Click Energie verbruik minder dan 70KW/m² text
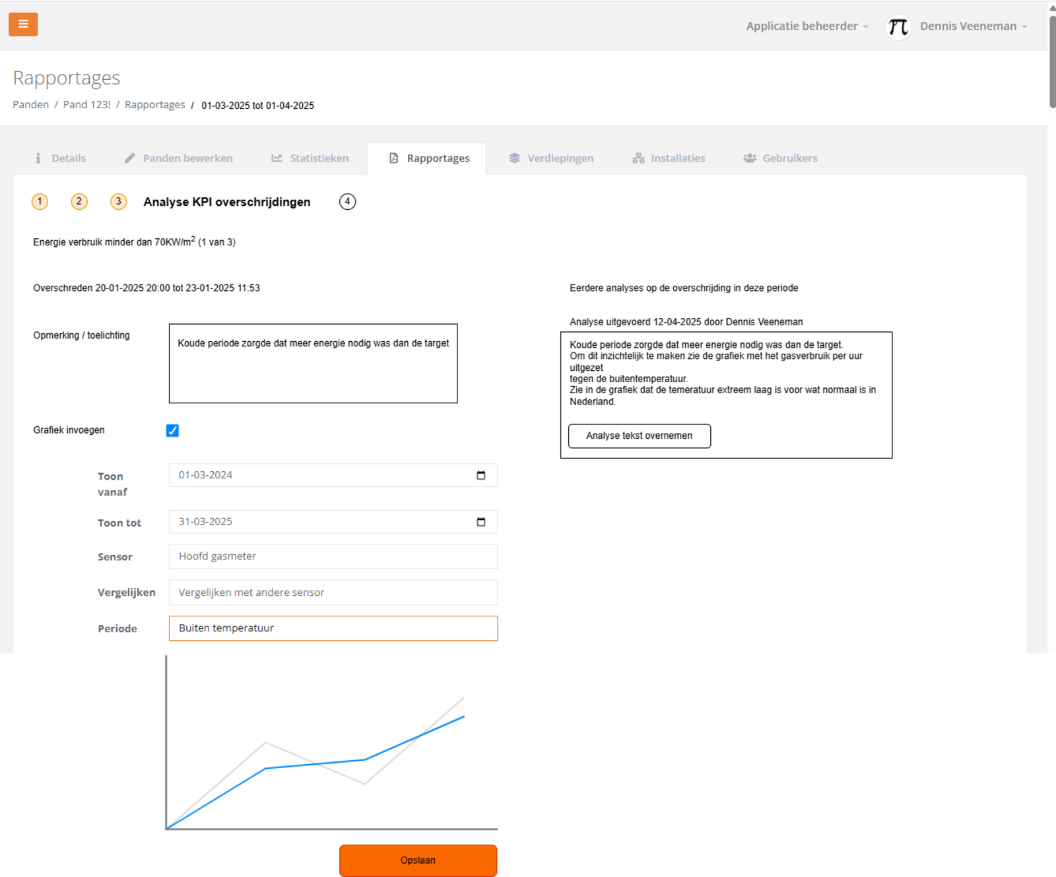Image resolution: width=1056 pixels, height=877 pixels. coord(134,242)
